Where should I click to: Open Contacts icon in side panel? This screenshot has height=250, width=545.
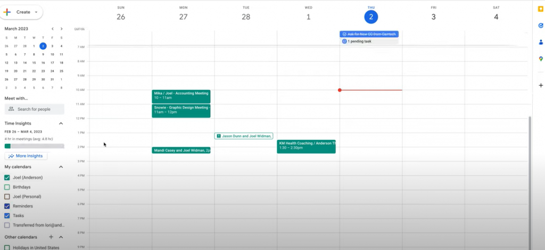pyautogui.click(x=540, y=42)
